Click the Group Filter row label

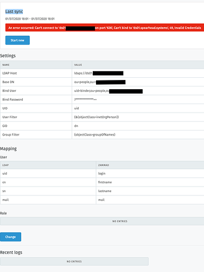(11, 134)
